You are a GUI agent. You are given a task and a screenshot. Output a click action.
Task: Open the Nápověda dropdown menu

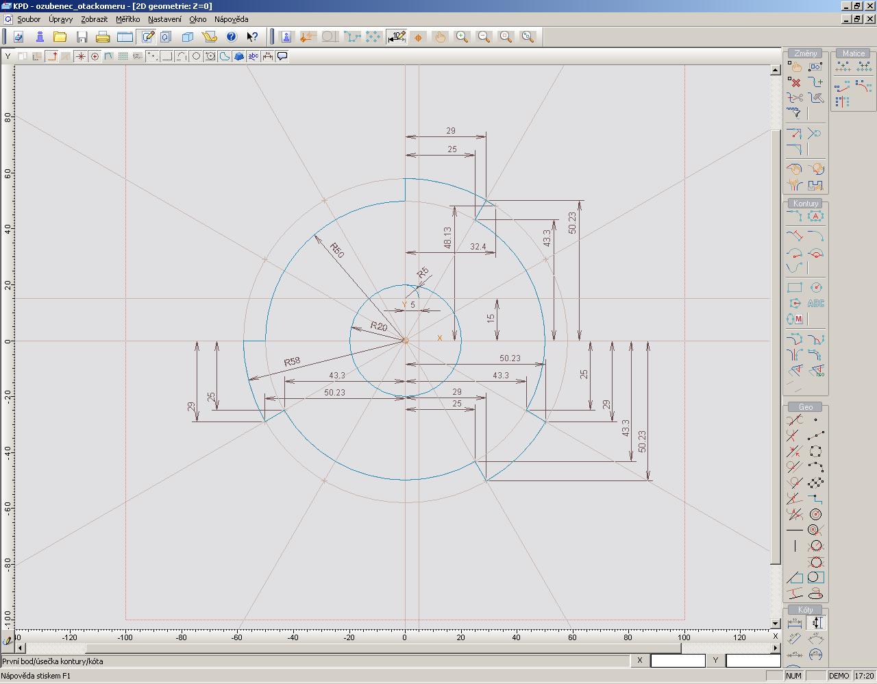point(231,19)
